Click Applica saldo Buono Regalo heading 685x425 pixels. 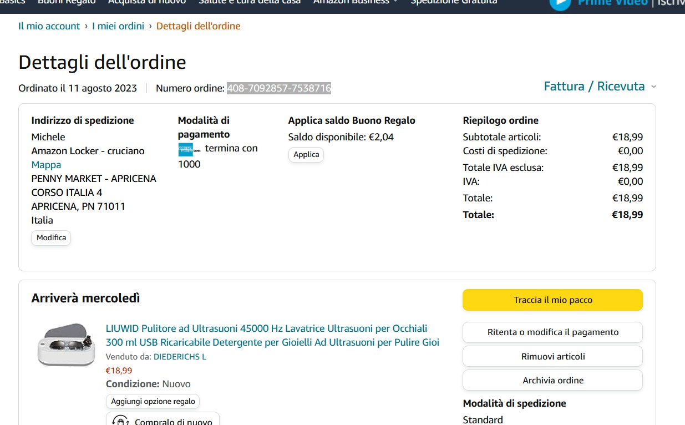click(x=352, y=120)
